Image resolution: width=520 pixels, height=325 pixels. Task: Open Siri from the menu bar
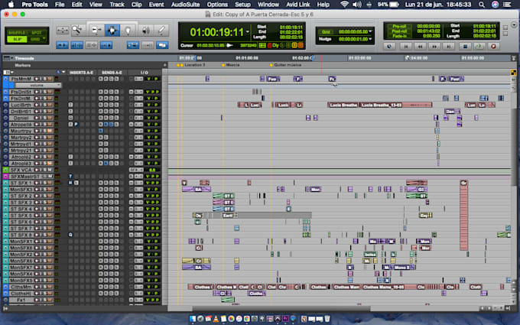pyautogui.click(x=495, y=5)
